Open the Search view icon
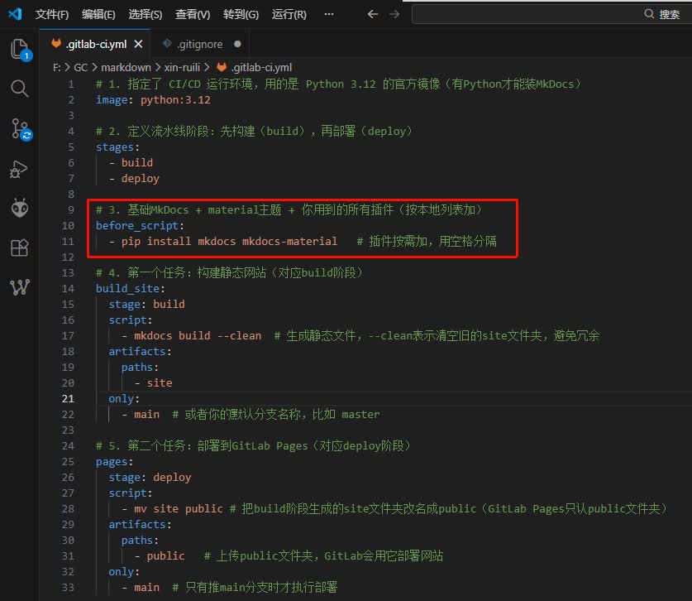Image resolution: width=692 pixels, height=601 pixels. (19, 89)
